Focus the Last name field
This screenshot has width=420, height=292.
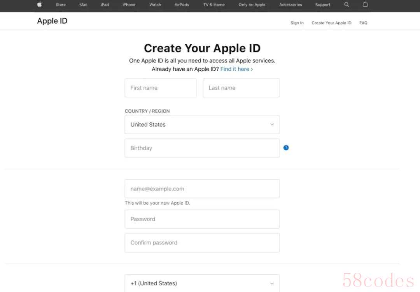coord(241,88)
